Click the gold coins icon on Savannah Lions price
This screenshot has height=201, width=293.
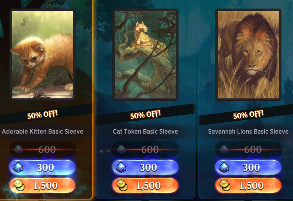point(225,186)
